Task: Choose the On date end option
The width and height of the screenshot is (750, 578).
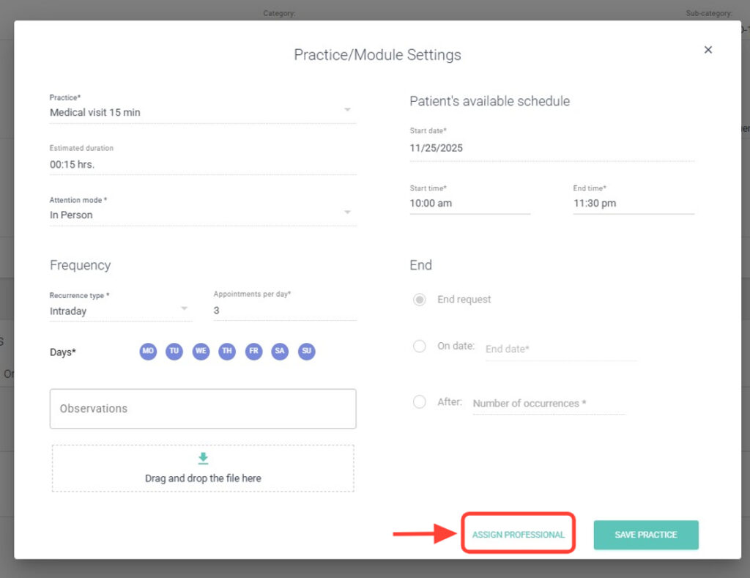Action: click(x=420, y=346)
